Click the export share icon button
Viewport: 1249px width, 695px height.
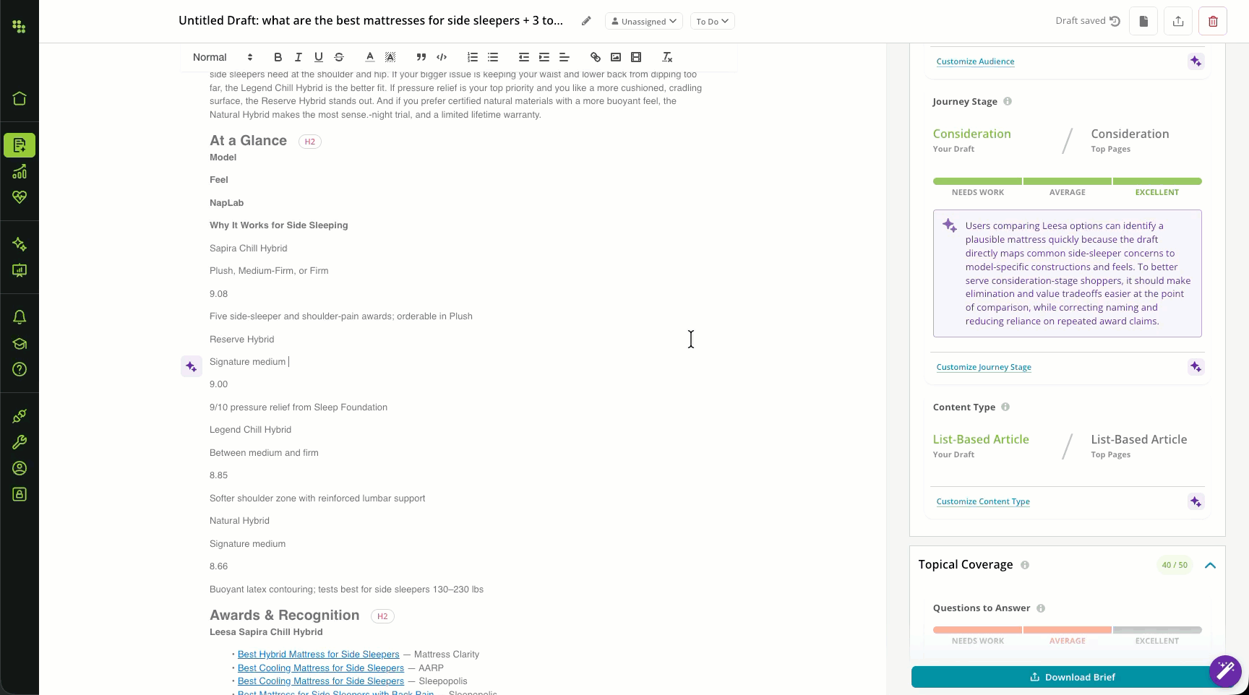point(1178,21)
